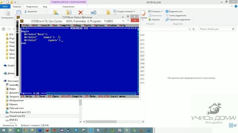Image resolution: width=238 pixels, height=133 pixels.
Task: Click the Explorer back navigation arrow
Action: coord(4,29)
